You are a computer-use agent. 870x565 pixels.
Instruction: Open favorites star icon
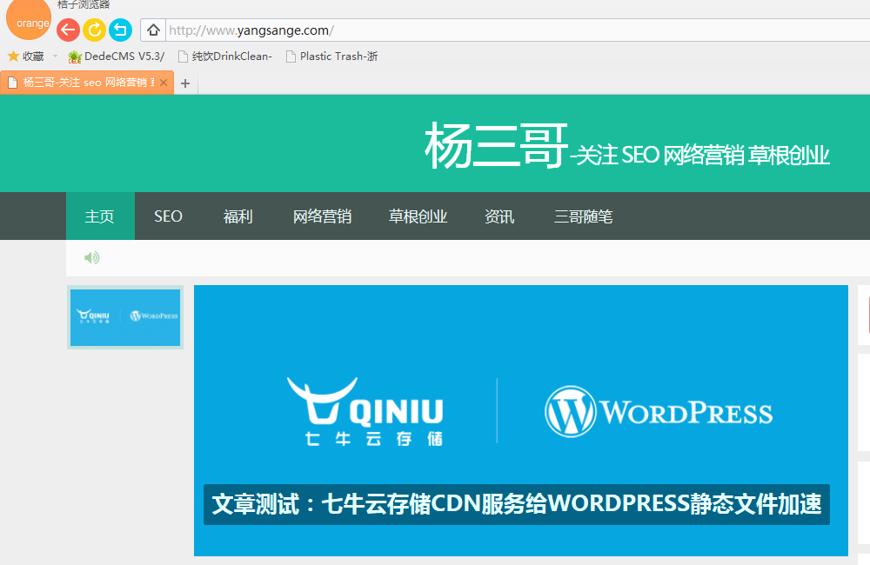(13, 56)
